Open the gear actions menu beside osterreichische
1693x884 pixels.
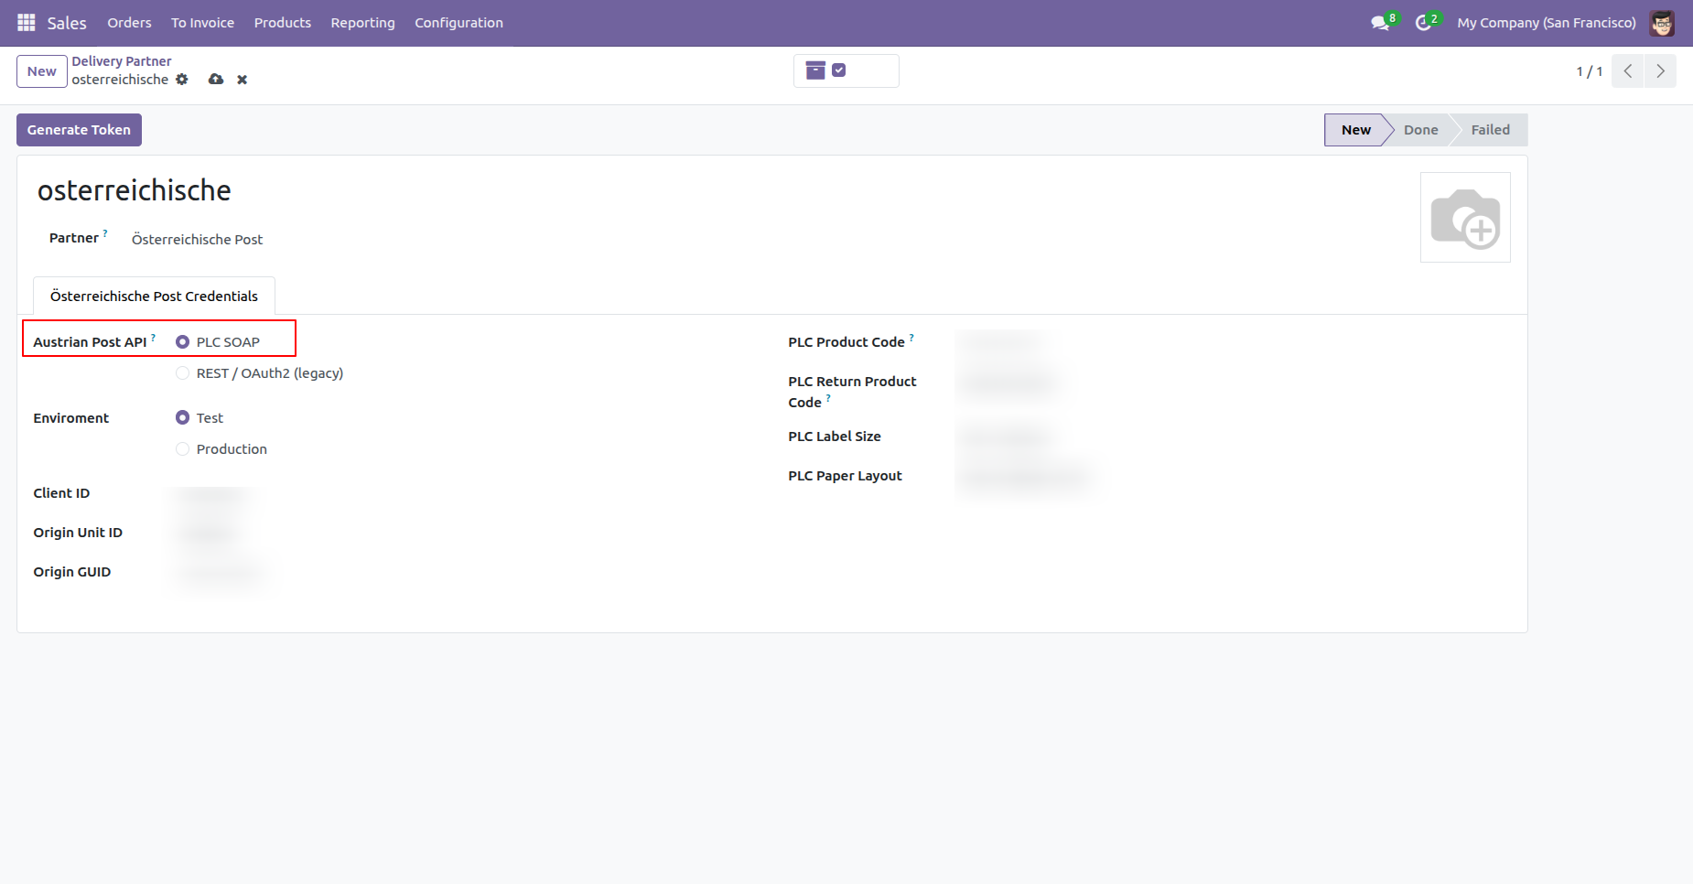coord(182,80)
